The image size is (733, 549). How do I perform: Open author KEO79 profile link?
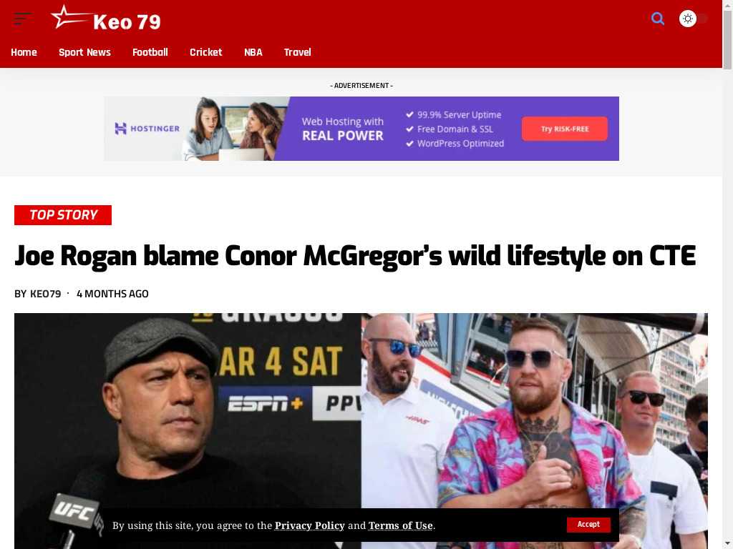coord(45,294)
